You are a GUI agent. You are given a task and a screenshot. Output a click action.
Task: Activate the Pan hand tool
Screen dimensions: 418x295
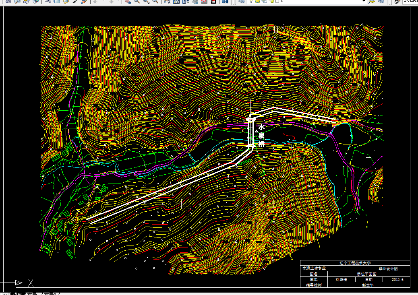[x=128, y=1]
